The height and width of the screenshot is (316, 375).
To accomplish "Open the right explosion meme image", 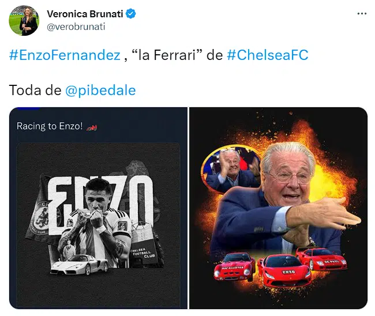I will [x=279, y=208].
